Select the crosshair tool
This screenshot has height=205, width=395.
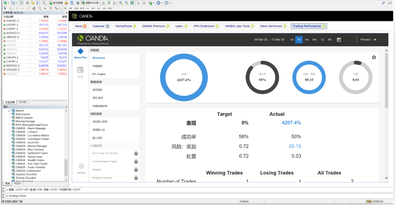point(11,8)
